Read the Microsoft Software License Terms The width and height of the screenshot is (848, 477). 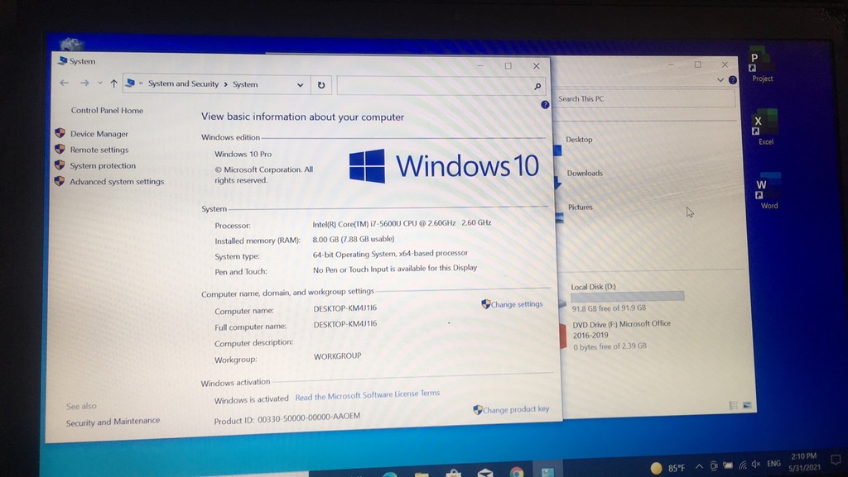367,395
